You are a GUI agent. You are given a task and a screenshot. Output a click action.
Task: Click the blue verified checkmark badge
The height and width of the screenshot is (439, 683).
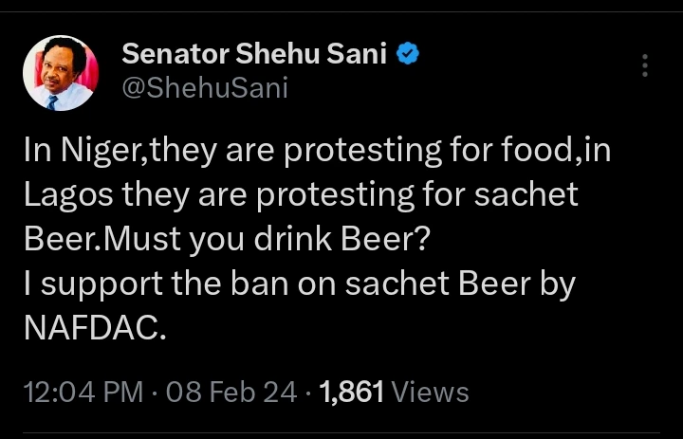[408, 53]
